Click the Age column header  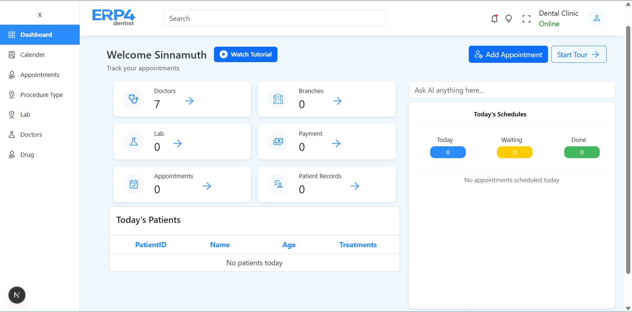coord(289,245)
